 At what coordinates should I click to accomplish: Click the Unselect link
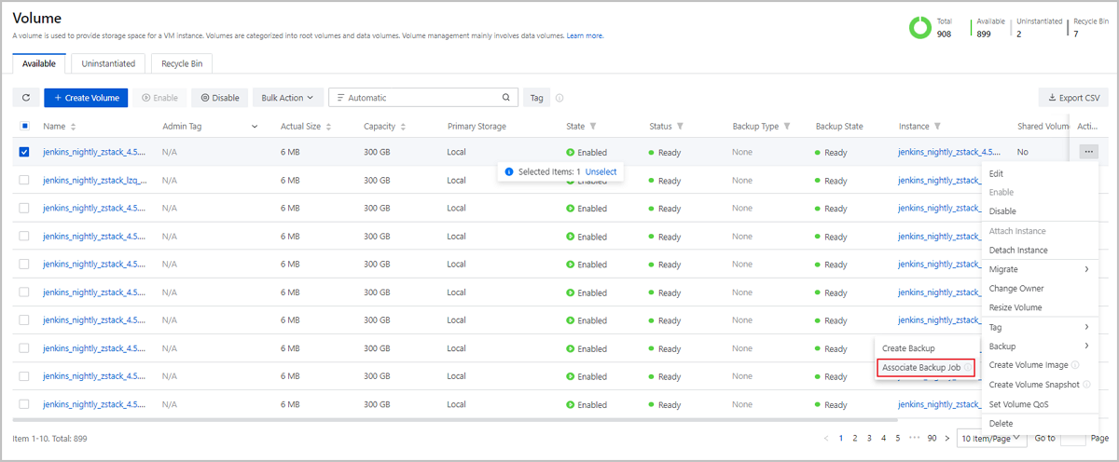pos(601,172)
